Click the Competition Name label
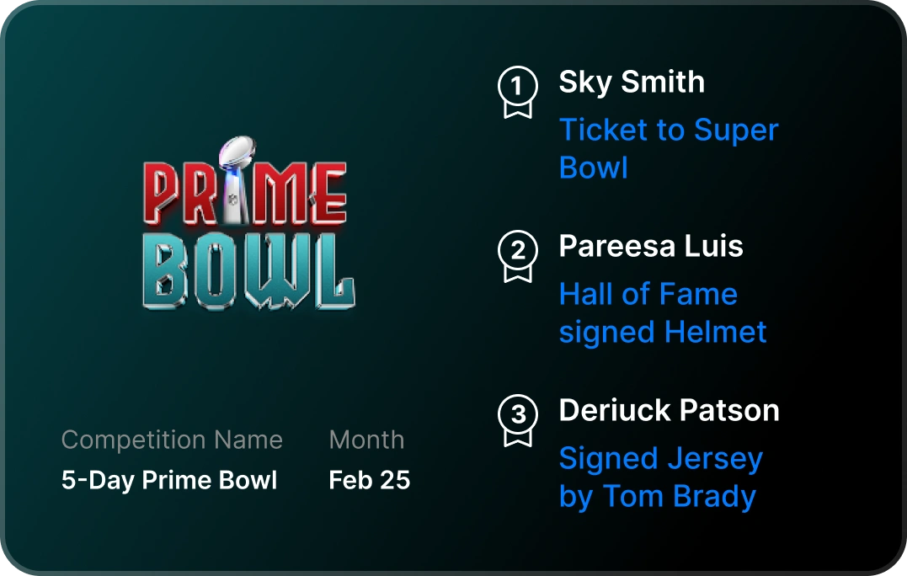This screenshot has height=576, width=907. point(172,440)
